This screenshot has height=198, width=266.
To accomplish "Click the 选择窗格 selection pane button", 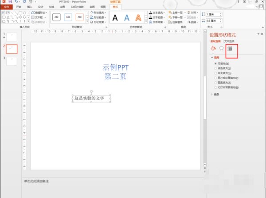I will [176, 22].
